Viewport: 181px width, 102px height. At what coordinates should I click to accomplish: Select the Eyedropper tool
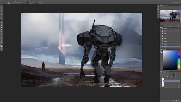(x=1, y=16)
